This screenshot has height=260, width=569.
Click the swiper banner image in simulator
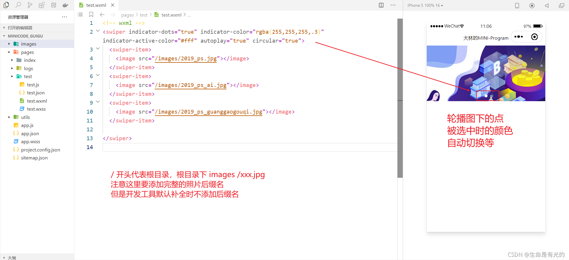486,73
